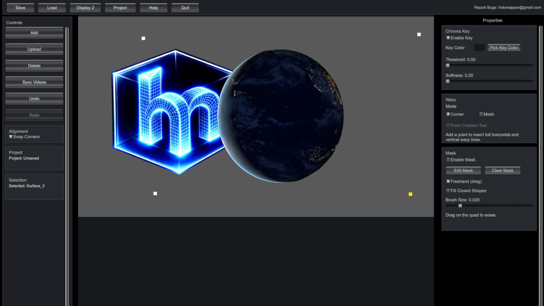Screen dimensions: 544x306
Task: Open the Help menu
Action: point(153,8)
